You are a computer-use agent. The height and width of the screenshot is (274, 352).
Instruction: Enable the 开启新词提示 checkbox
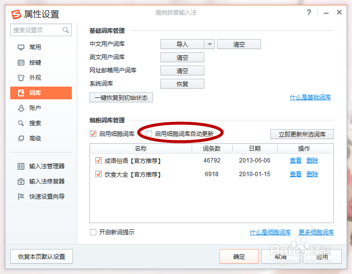coord(93,232)
